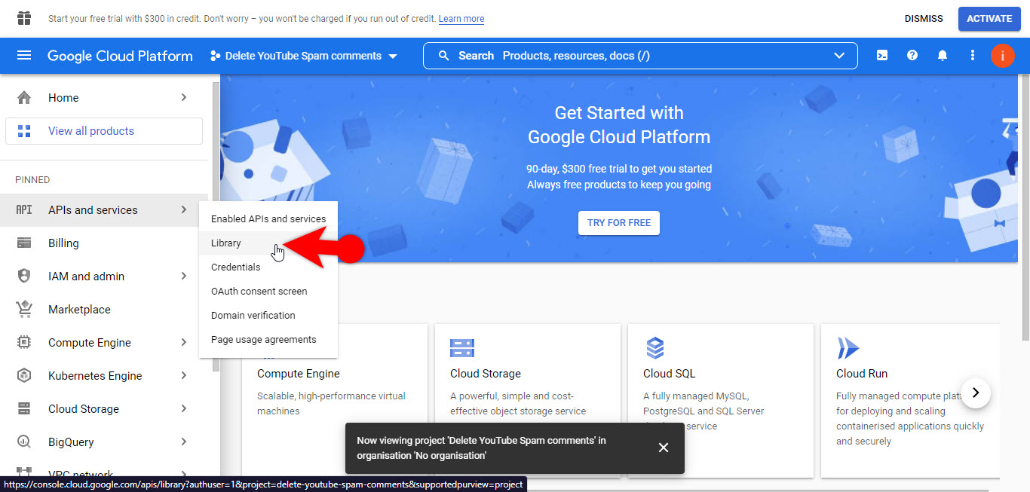1030x492 pixels.
Task: Click the View all products button
Action: click(104, 131)
